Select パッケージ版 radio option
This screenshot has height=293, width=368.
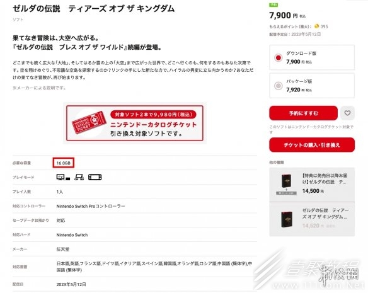tap(279, 86)
